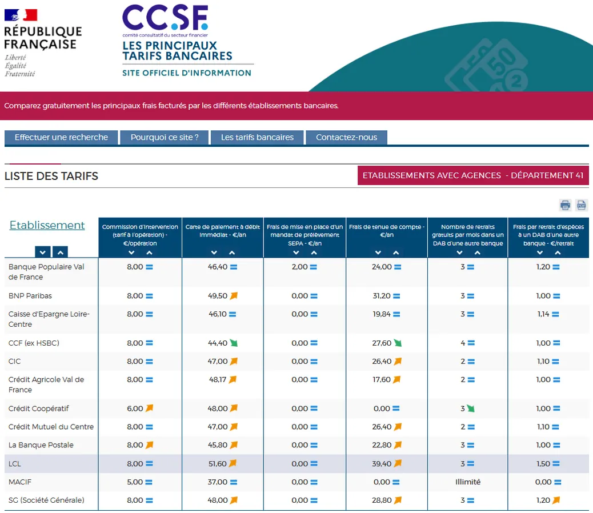Click the Comparez gratuitement banner text
The height and width of the screenshot is (513, 593).
tap(171, 106)
